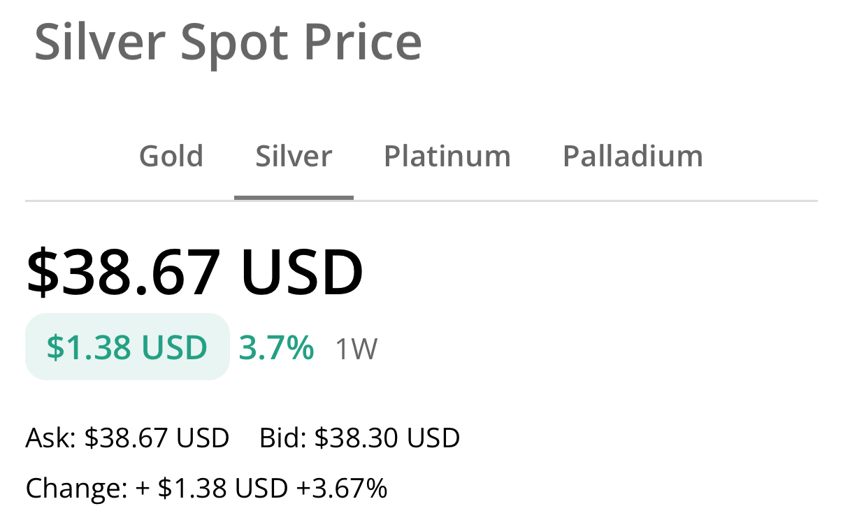Click the Silver Spot Price heading
The image size is (843, 520).
[x=228, y=42]
